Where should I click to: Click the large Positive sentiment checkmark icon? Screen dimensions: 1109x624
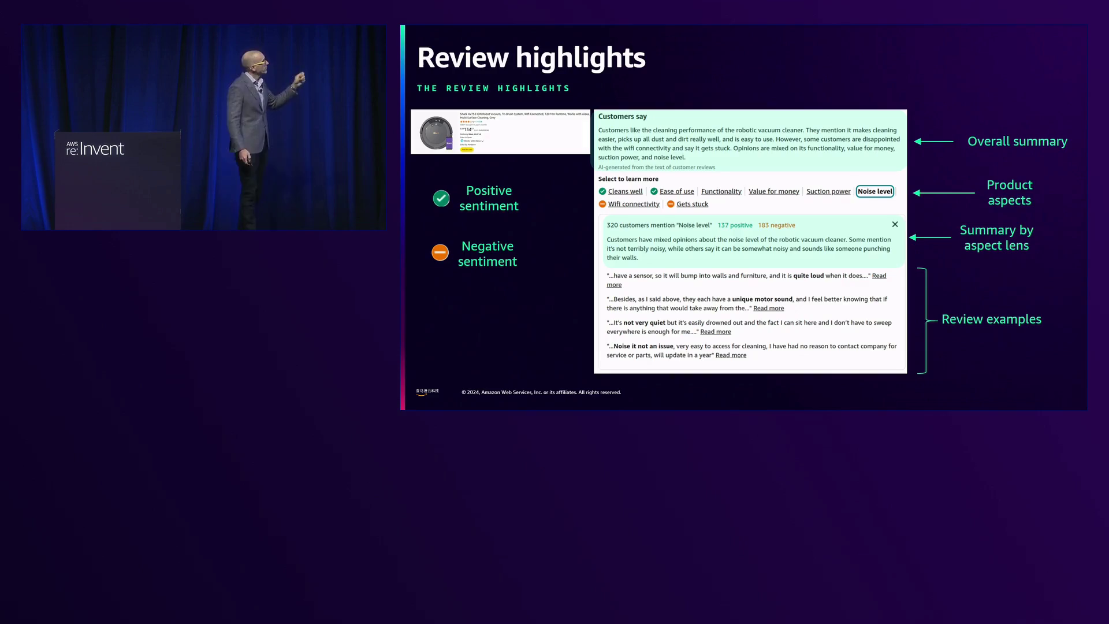coord(441,199)
